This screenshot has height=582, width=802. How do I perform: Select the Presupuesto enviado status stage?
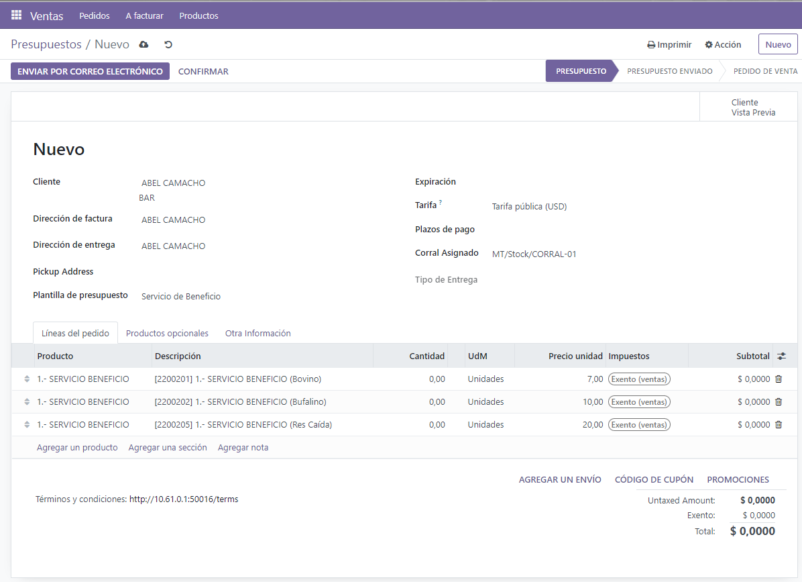[x=669, y=71]
